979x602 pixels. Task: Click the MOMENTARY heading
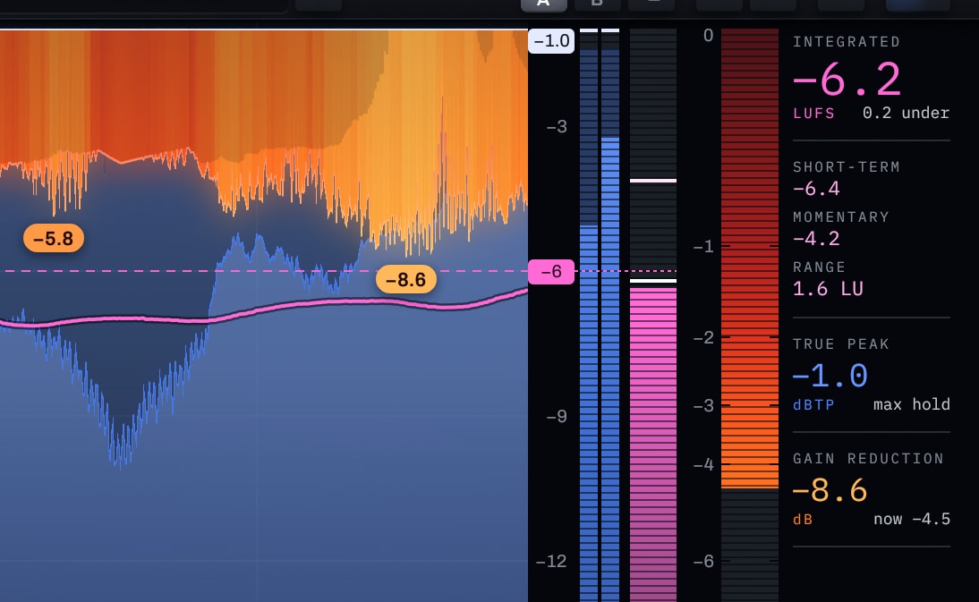841,217
